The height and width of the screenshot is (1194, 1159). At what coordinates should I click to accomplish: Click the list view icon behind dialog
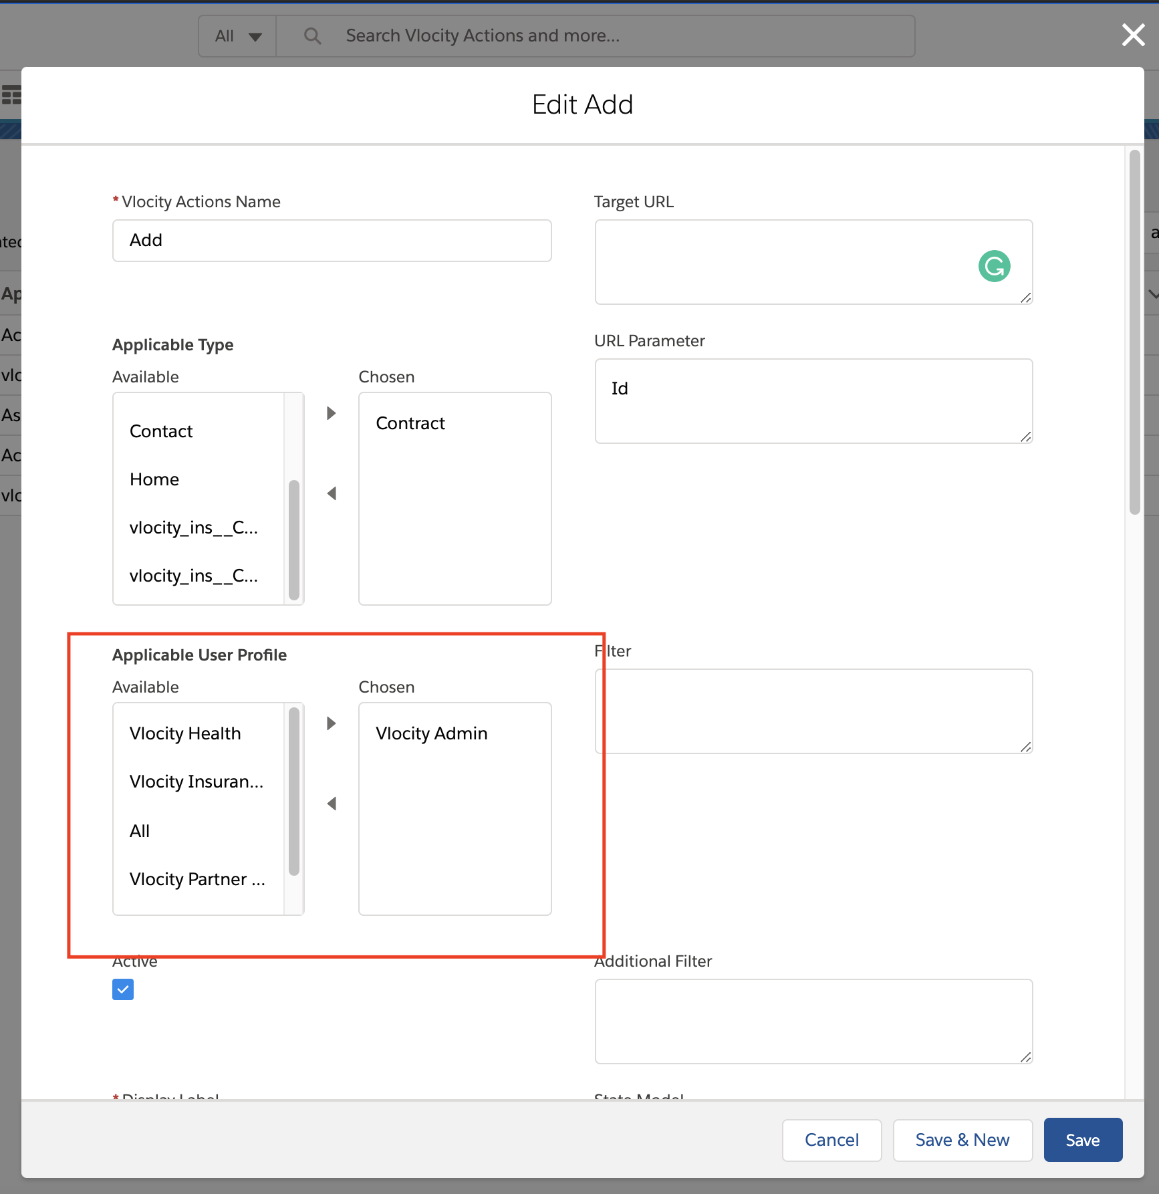[11, 95]
